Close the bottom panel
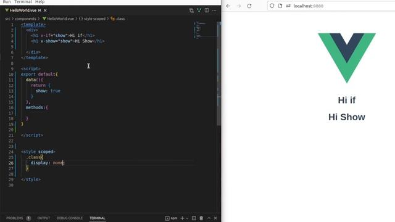The width and height of the screenshot is (395, 222). pyautogui.click(x=215, y=218)
